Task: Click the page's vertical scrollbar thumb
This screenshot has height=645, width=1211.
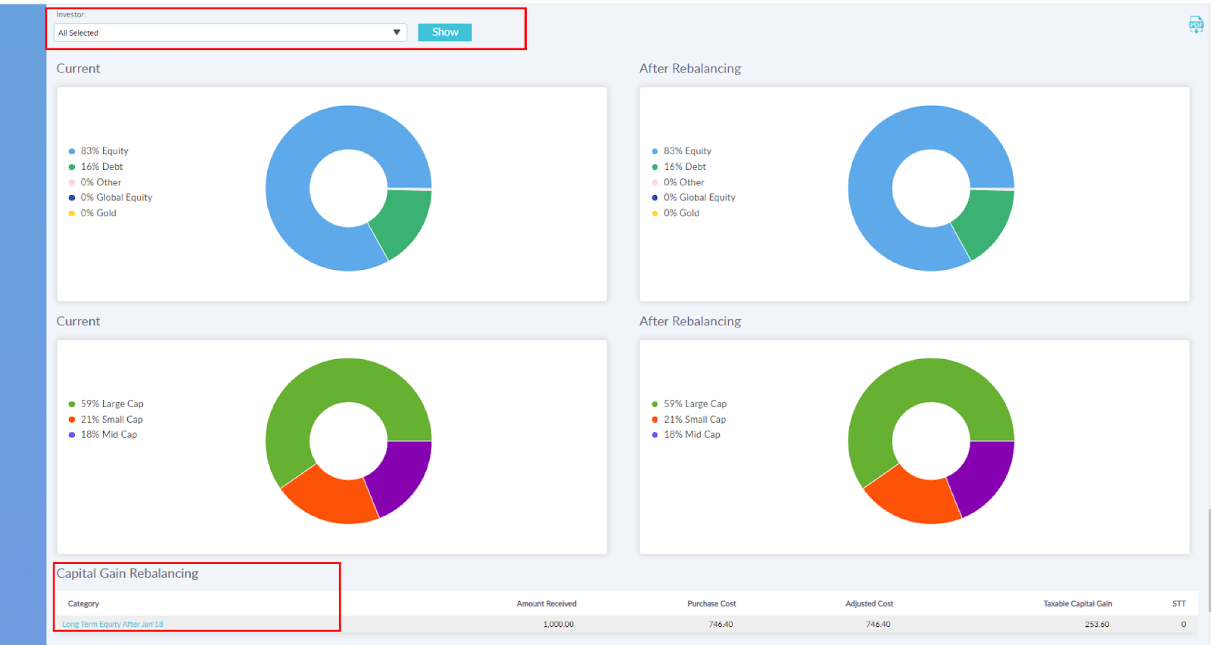Action: point(1209,560)
